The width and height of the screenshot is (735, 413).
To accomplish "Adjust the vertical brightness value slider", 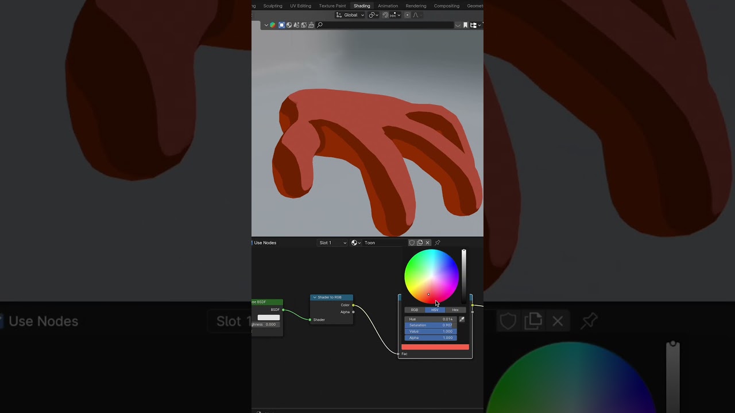I will [x=464, y=276].
